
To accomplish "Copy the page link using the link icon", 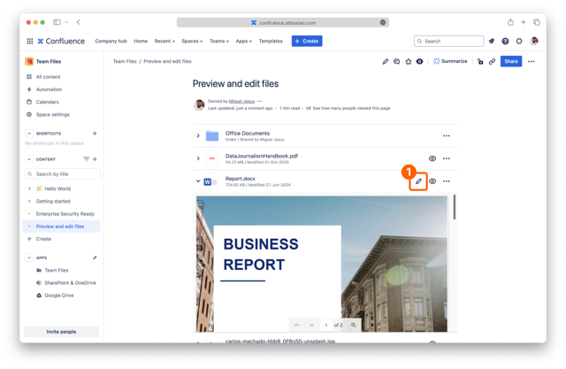I will click(x=492, y=62).
